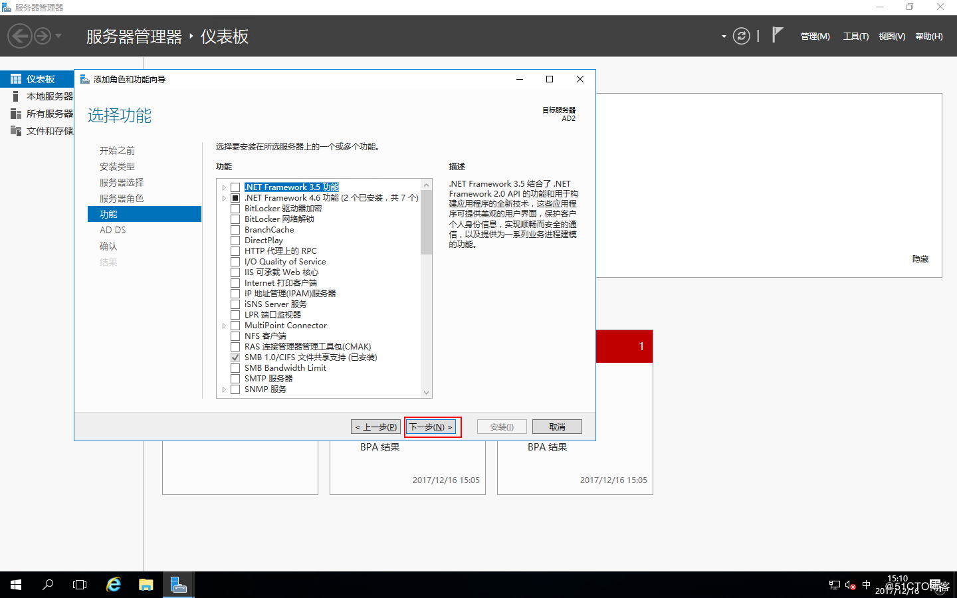957x598 pixels.
Task: Open the Windows Start menu
Action: [x=16, y=585]
